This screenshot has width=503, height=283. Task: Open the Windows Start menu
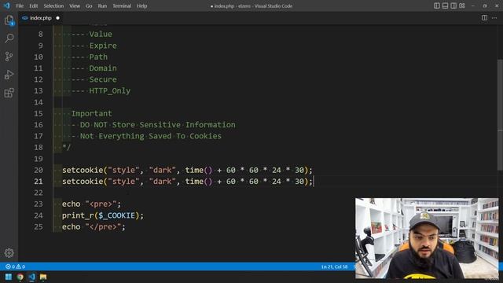(x=9, y=277)
